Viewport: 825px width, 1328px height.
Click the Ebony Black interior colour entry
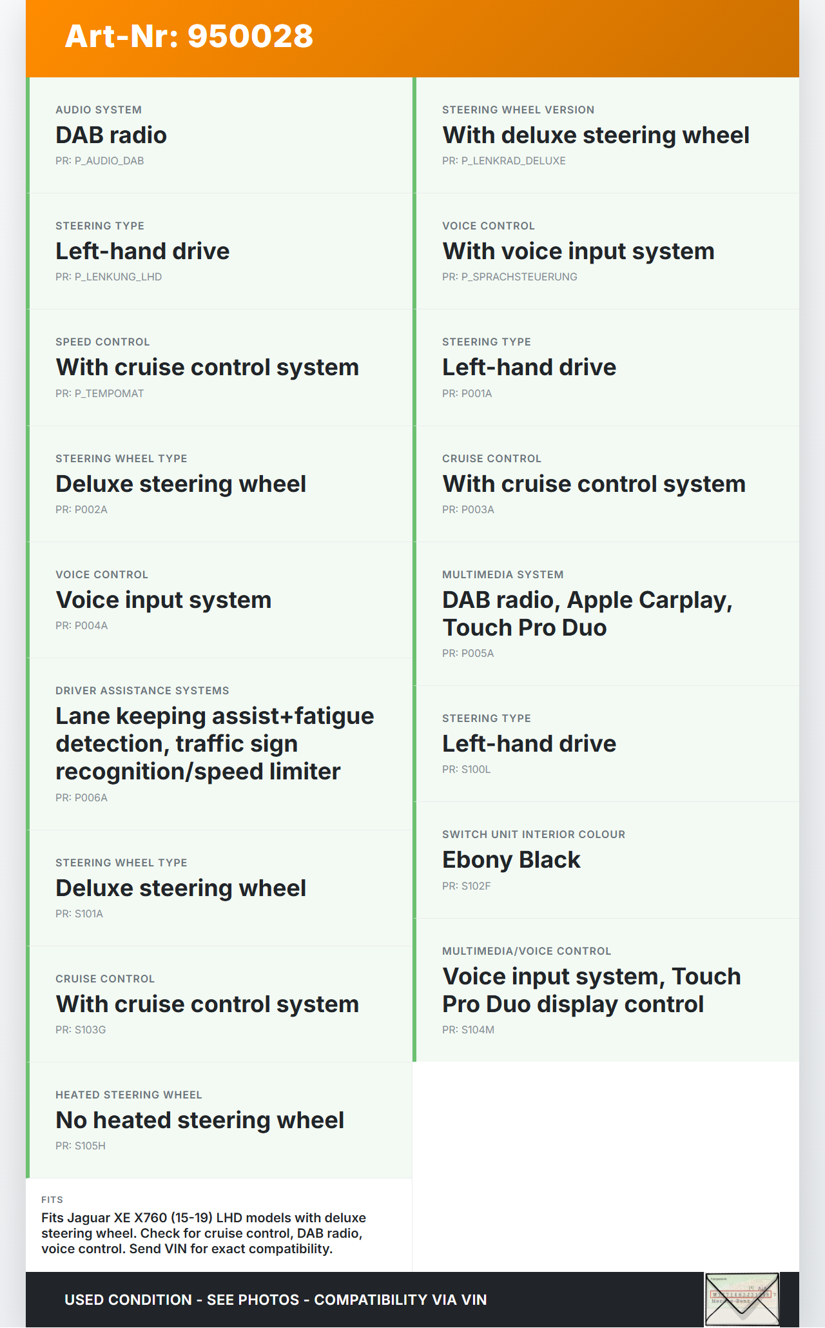click(x=511, y=860)
